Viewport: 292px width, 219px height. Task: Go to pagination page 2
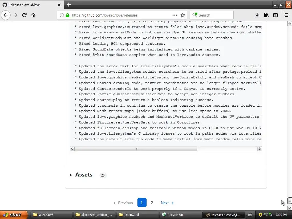[x=152, y=203]
